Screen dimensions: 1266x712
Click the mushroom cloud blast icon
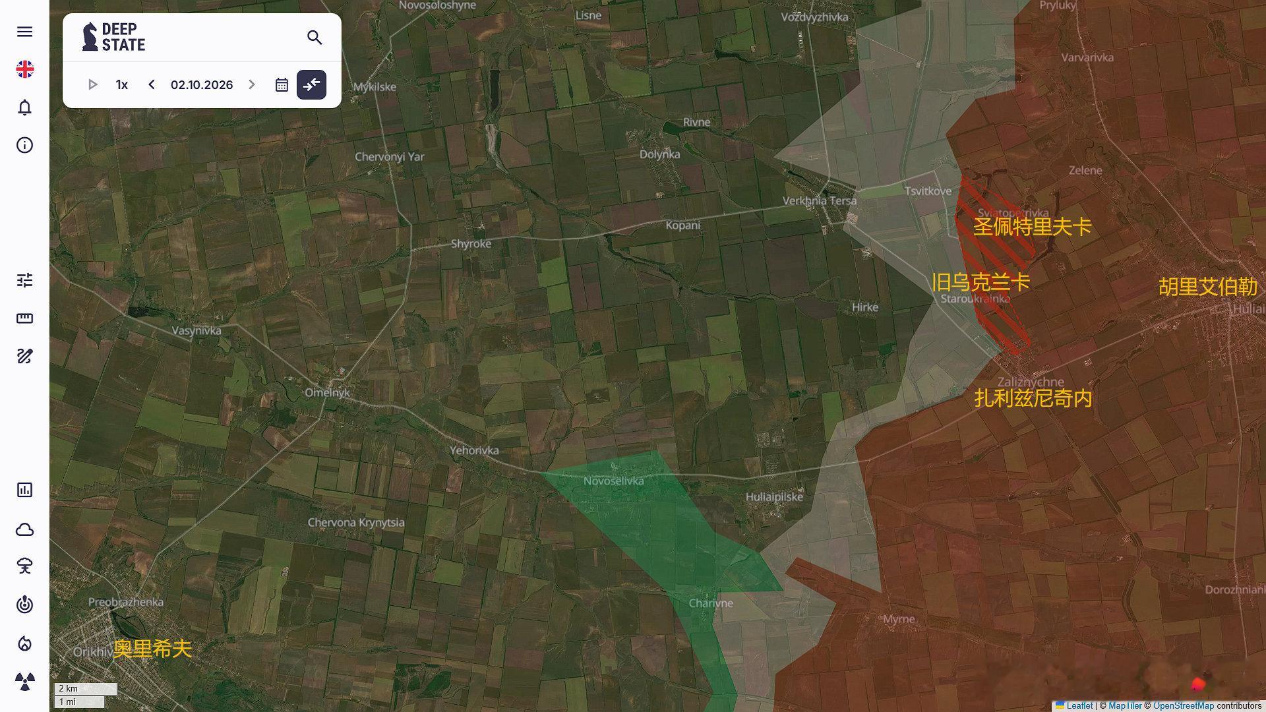click(x=24, y=566)
